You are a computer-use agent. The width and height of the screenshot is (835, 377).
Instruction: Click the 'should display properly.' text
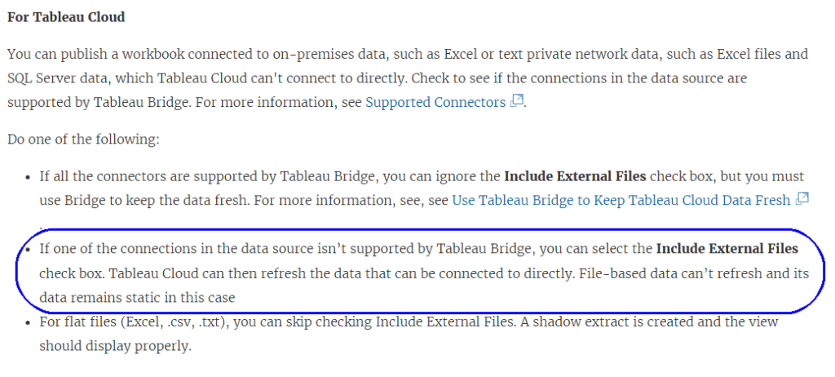point(115,347)
